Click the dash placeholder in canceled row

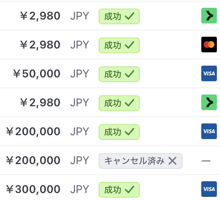point(206,161)
